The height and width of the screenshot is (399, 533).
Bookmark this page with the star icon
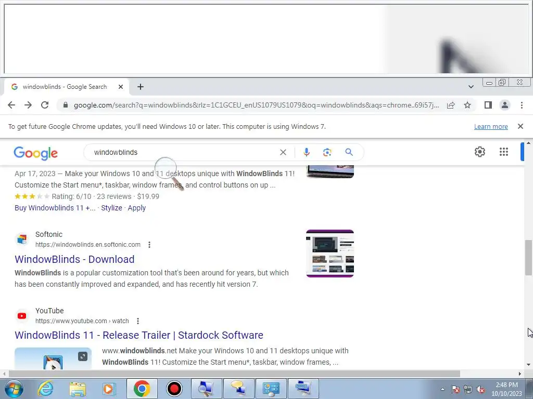[x=467, y=105]
